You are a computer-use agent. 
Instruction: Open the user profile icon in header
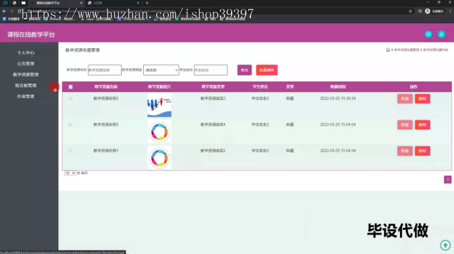(x=441, y=34)
